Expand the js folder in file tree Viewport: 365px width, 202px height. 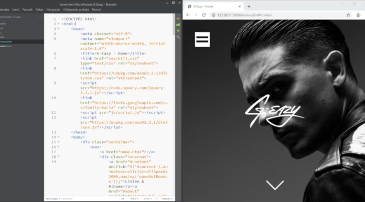click(1, 33)
